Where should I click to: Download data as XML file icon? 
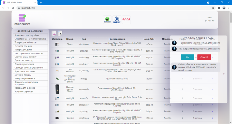(x=54, y=33)
